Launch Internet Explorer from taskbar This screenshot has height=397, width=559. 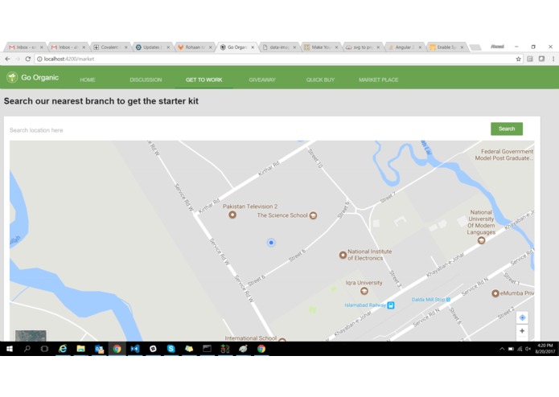click(63, 349)
